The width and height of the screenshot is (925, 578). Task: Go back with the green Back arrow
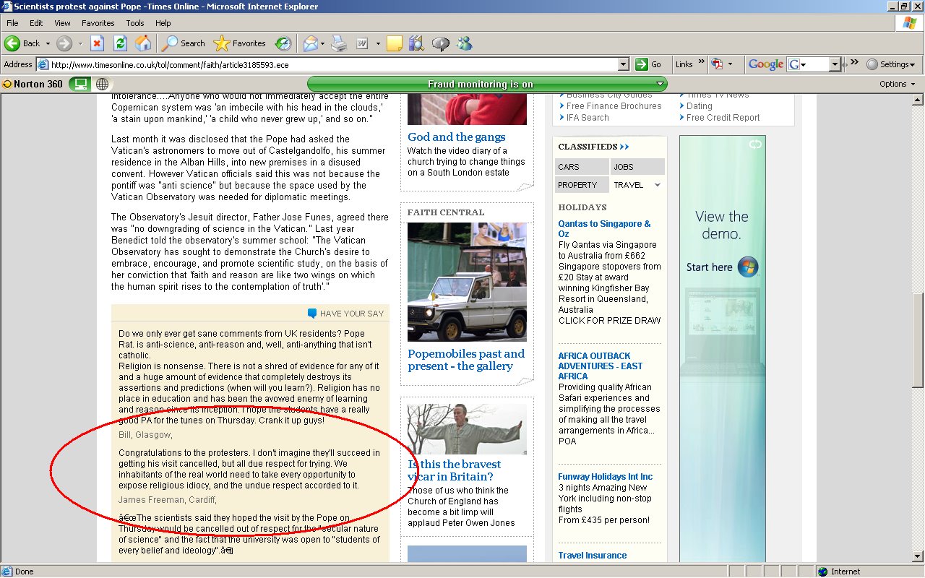12,43
